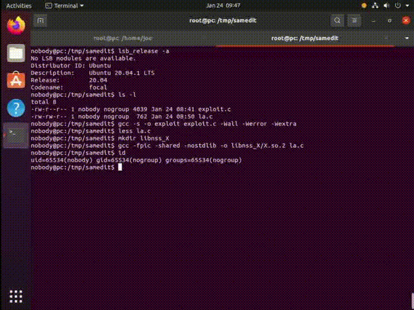Viewport: 414px width, 310px height.
Task: Expand the tab list dropdown arrow
Action: pyautogui.click(x=407, y=38)
